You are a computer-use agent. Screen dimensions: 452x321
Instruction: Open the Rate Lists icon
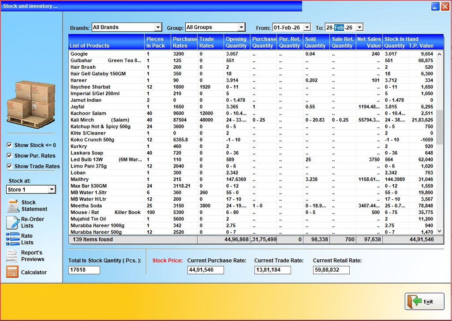tap(13, 239)
